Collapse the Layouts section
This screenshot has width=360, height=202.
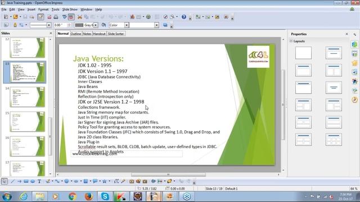(x=291, y=41)
